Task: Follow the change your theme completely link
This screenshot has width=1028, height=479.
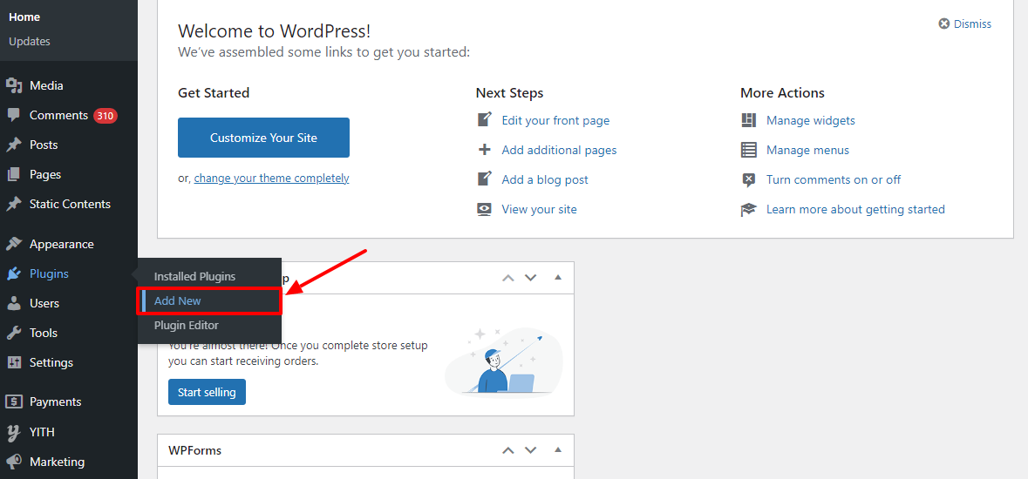Action: 271,178
